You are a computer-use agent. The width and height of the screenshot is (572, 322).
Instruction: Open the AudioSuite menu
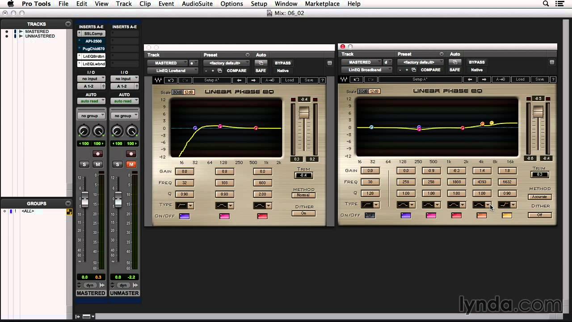[197, 4]
